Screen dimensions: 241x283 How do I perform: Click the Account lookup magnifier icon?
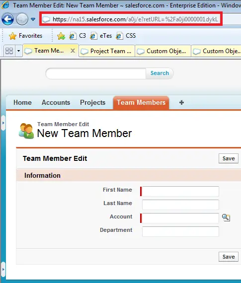pos(226,217)
